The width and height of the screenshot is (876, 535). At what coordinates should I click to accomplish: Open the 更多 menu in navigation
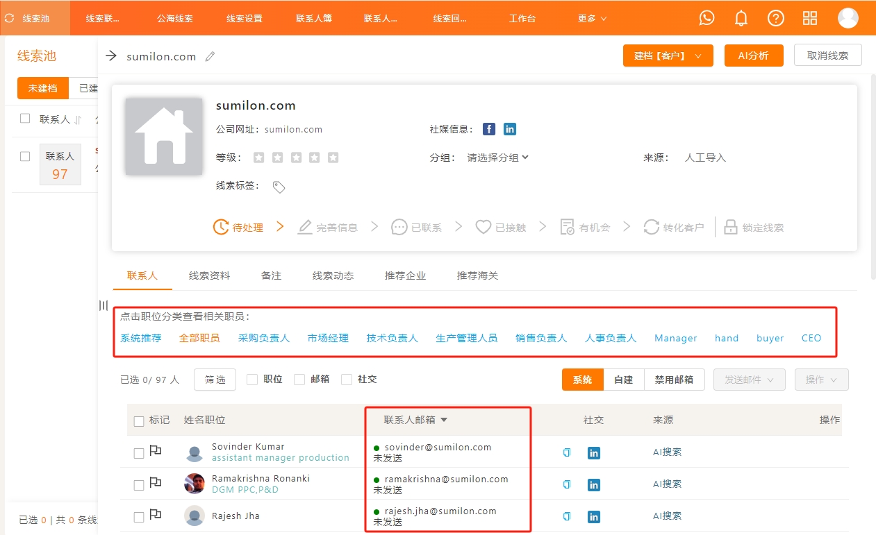(592, 19)
